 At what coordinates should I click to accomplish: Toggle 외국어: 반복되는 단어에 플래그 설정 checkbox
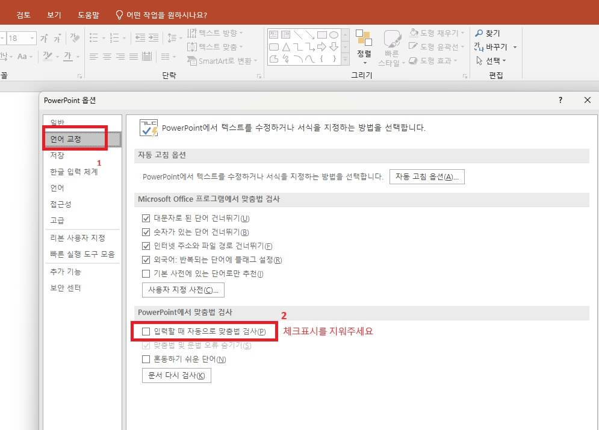tap(146, 260)
